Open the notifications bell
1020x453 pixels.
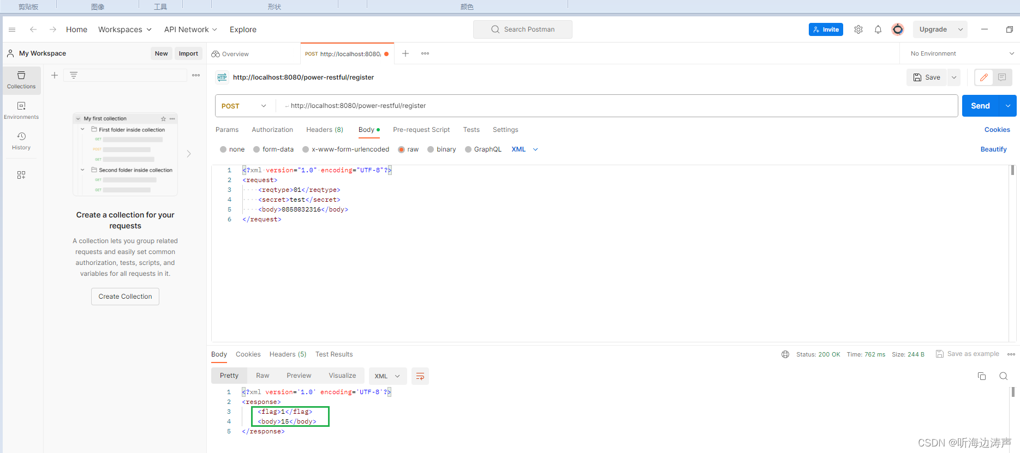878,29
